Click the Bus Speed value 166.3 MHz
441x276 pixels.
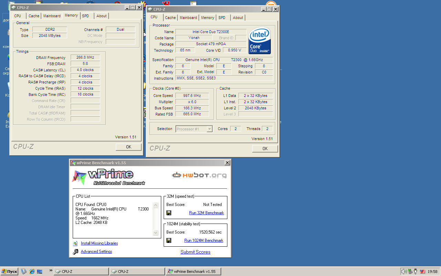click(x=192, y=108)
